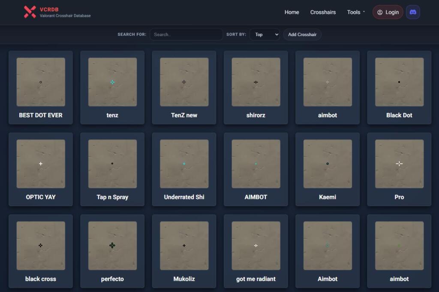
Task: Open the white Pro crosshair preview
Action: tap(399, 164)
